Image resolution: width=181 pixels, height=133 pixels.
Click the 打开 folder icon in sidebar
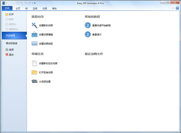click(7, 14)
